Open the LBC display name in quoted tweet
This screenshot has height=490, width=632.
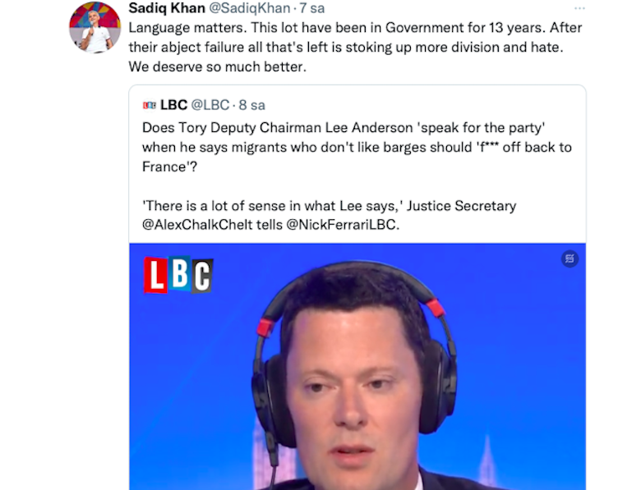(x=173, y=105)
